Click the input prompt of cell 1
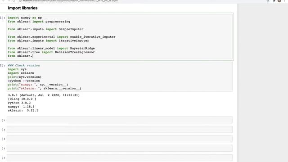 pyautogui.click(x=3, y=18)
